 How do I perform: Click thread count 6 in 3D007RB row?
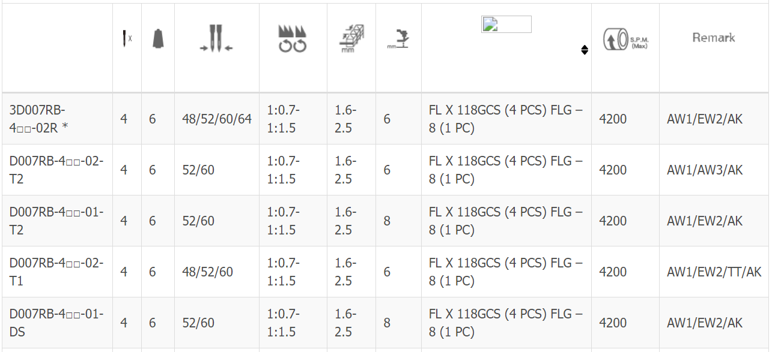point(153,119)
